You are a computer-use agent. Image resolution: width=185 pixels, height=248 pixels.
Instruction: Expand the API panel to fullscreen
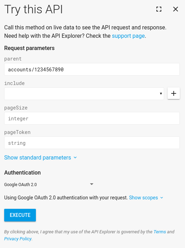[159, 9]
